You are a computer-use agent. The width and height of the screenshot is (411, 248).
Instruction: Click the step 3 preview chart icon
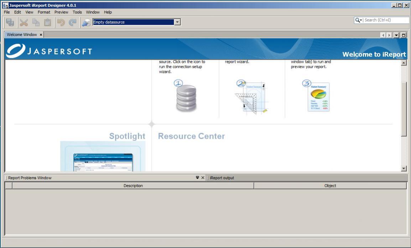click(316, 96)
